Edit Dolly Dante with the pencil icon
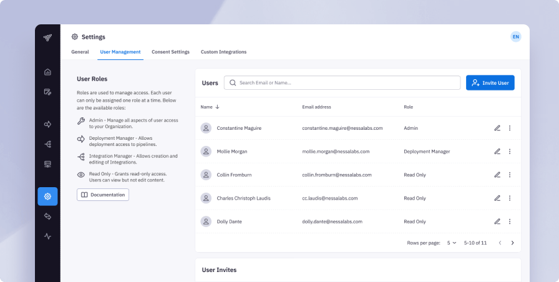 (x=497, y=221)
